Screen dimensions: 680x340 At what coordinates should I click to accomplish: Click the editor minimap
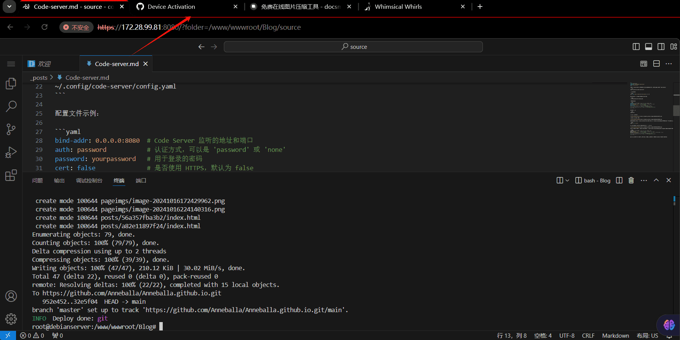click(651, 111)
